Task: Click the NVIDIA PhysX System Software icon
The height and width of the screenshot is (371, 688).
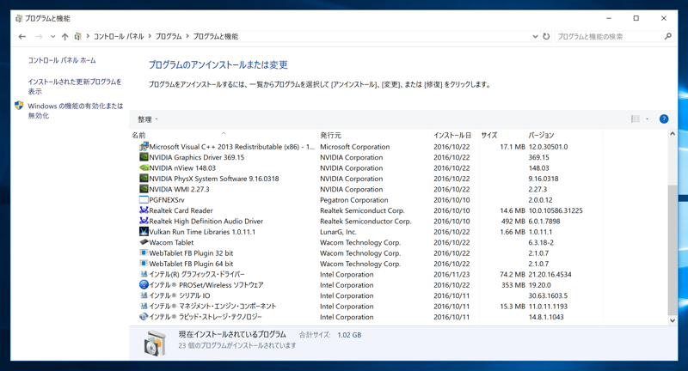Action: (x=144, y=179)
